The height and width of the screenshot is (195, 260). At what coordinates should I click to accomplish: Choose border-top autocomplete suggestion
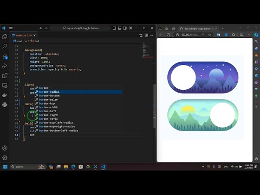[79, 103]
